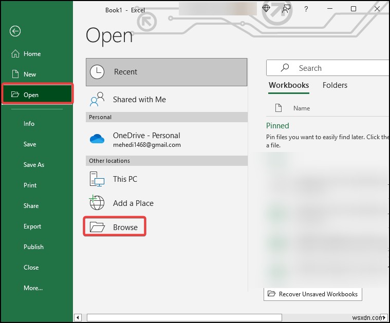
Task: Minimize the Excel window
Action: point(330,9)
